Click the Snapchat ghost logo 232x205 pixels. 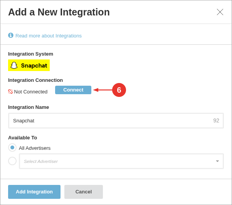(x=14, y=65)
